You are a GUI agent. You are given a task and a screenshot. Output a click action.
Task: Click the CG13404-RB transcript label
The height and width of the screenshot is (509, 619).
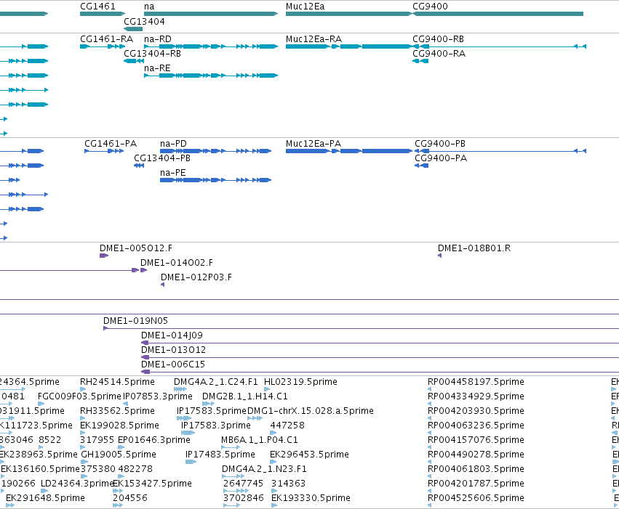[x=152, y=54]
